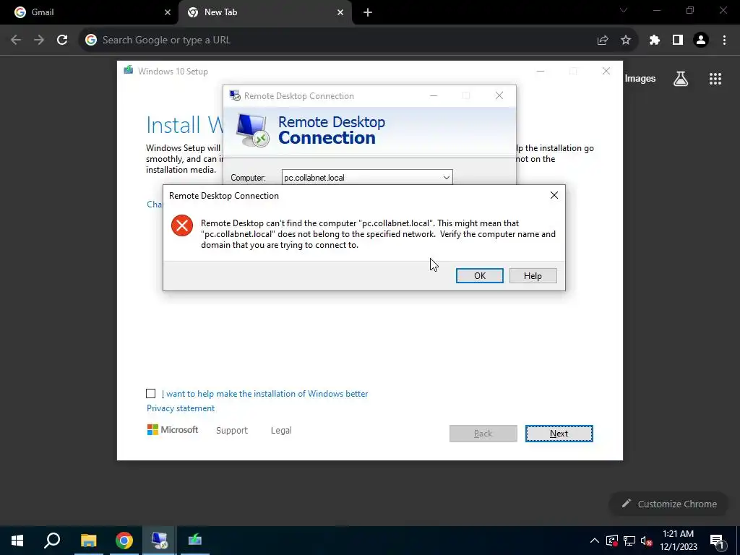Open Chrome profile avatar
The width and height of the screenshot is (740, 555).
701,40
